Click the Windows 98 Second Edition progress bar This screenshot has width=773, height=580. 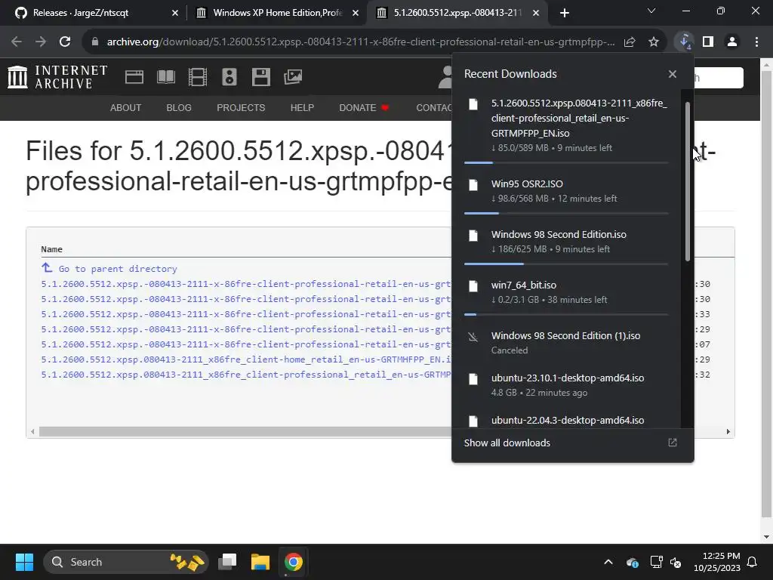[566, 264]
